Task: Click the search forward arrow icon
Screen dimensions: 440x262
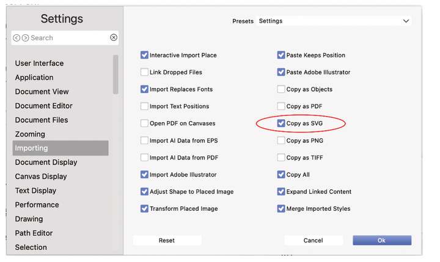Action: [x=25, y=38]
